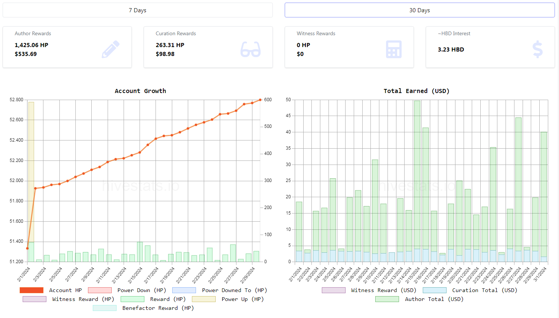Click the Witness Reward (HP) legend label
559x318 pixels.
(x=83, y=299)
